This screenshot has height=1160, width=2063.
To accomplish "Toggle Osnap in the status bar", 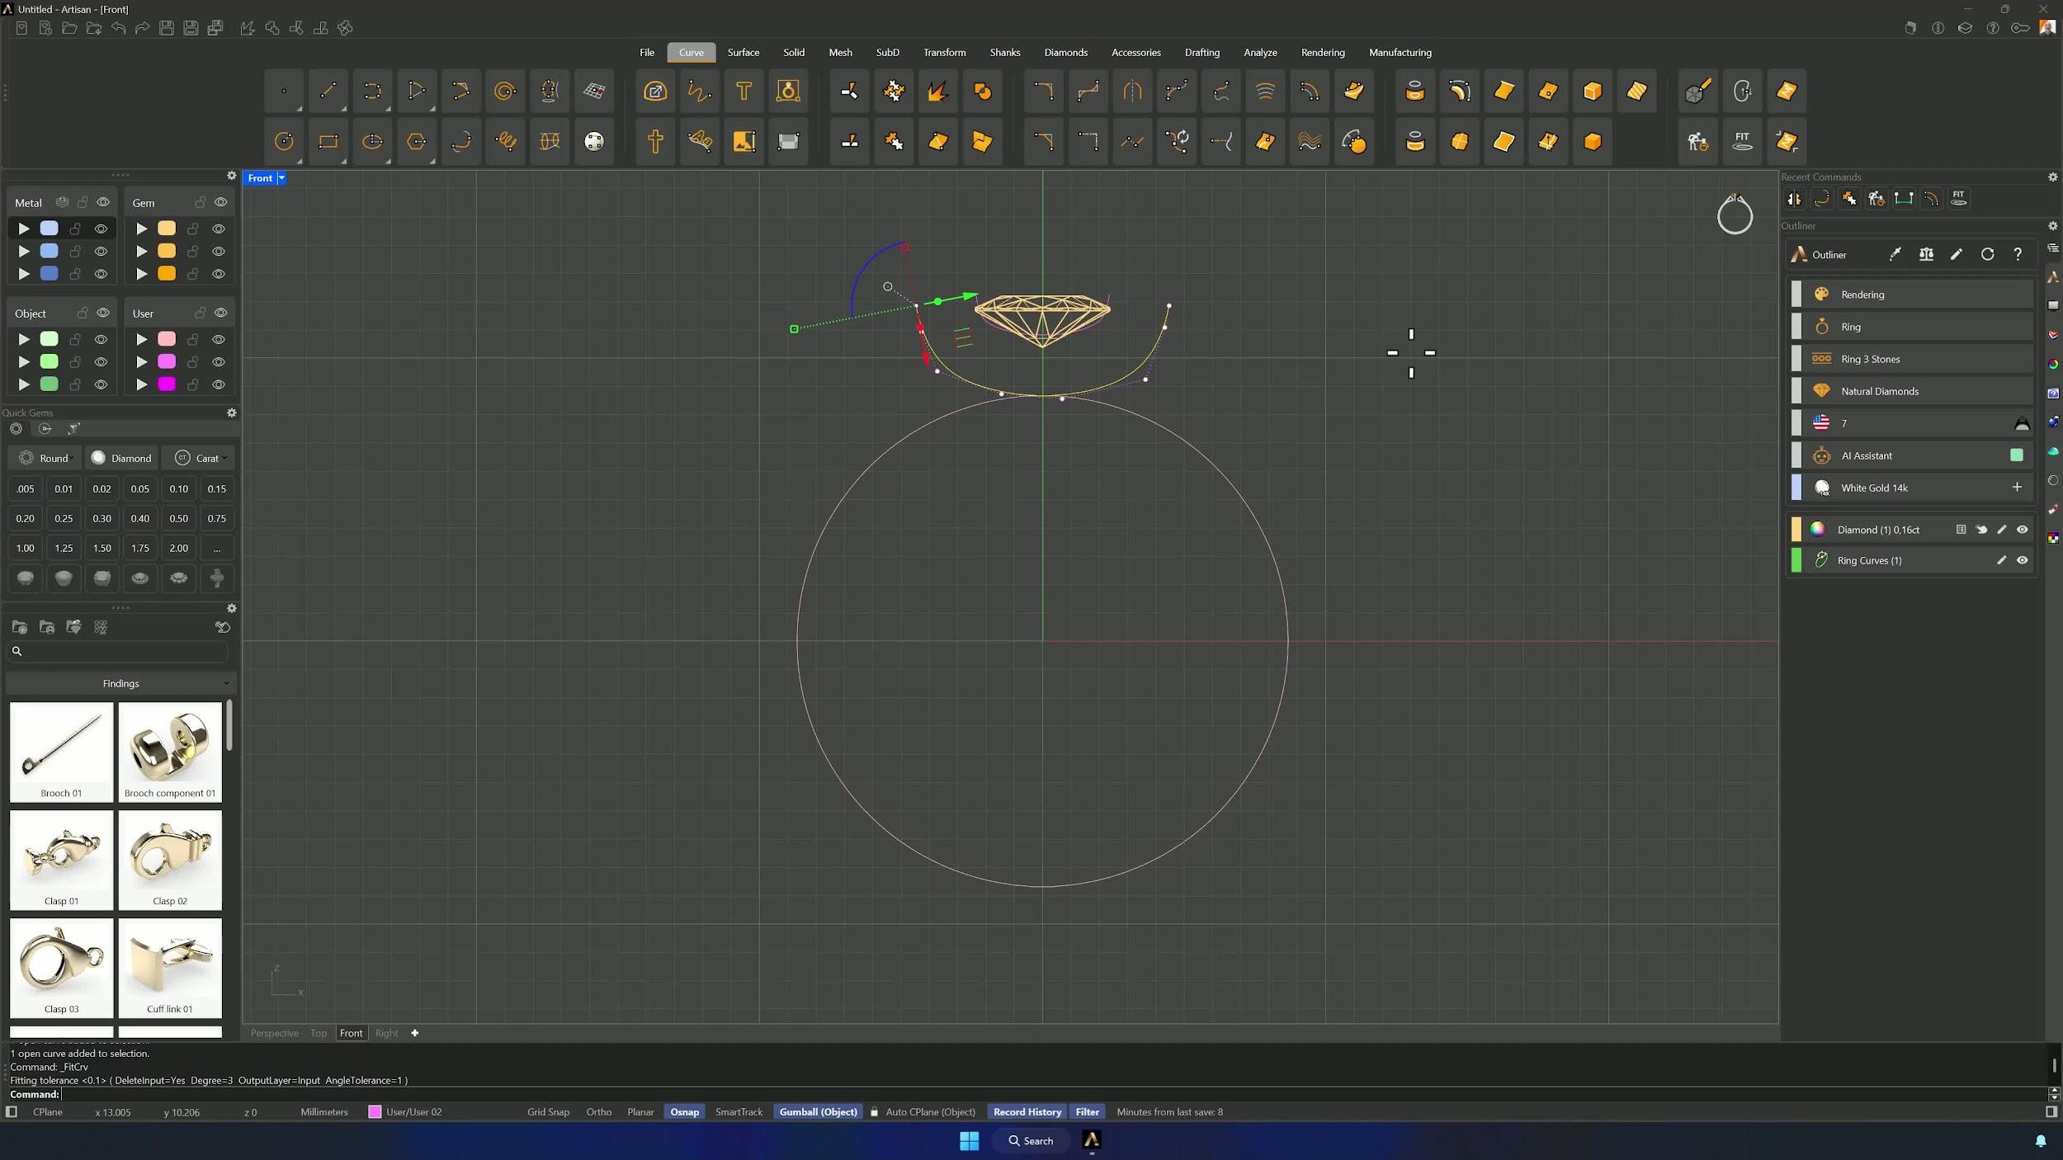I will (684, 1112).
